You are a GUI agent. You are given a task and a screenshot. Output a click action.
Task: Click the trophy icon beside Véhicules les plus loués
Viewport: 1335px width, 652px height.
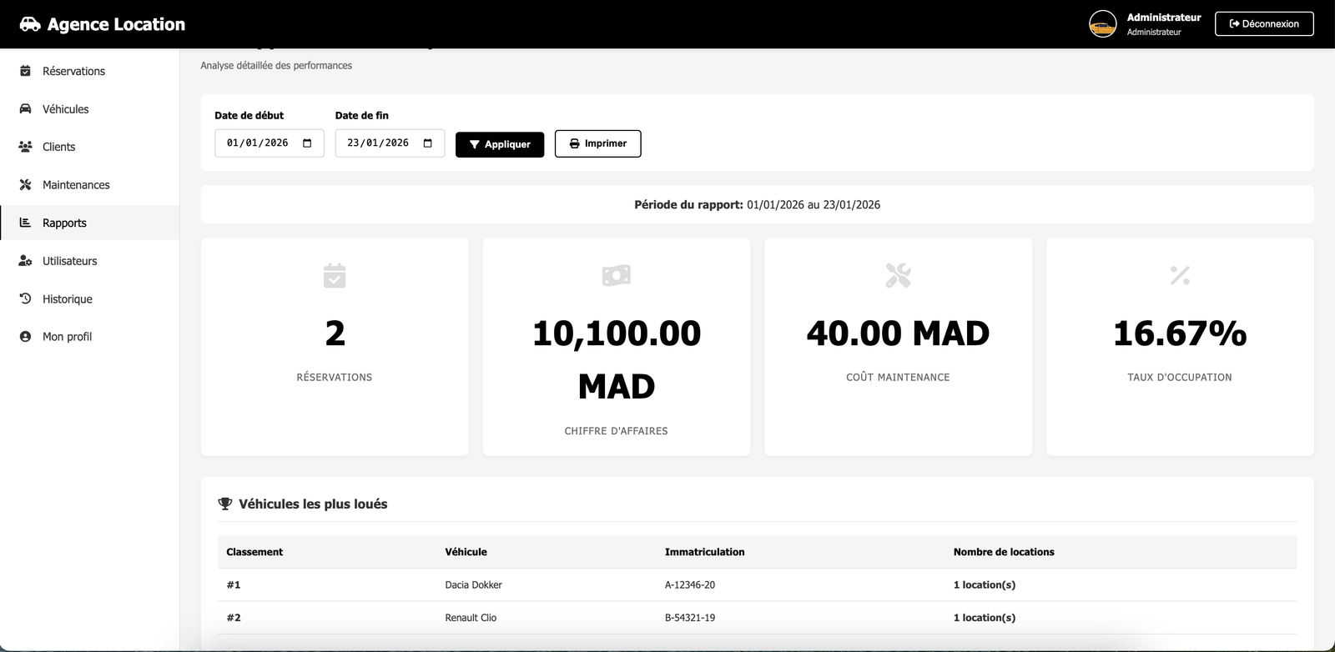tap(224, 504)
